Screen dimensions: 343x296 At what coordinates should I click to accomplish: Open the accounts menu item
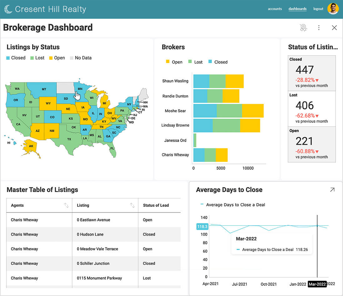coord(275,9)
